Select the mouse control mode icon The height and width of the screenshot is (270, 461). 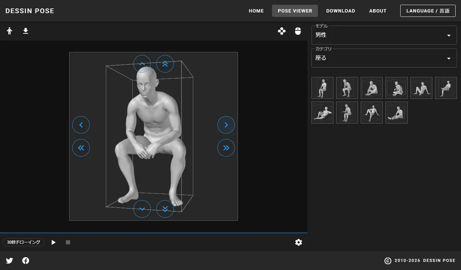coord(298,31)
